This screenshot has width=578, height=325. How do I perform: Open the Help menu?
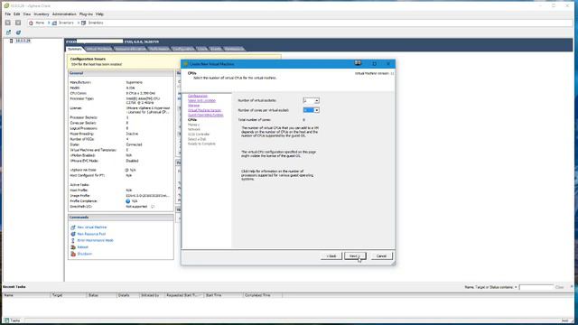click(x=99, y=14)
